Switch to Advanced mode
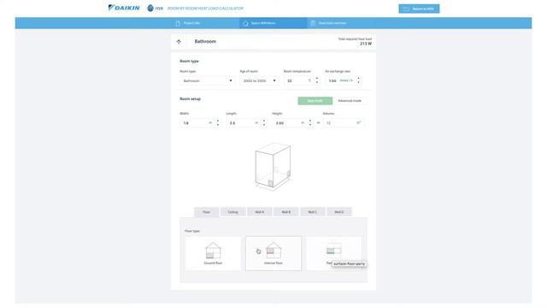Screen dimensions: 547x308 [x=350, y=101]
